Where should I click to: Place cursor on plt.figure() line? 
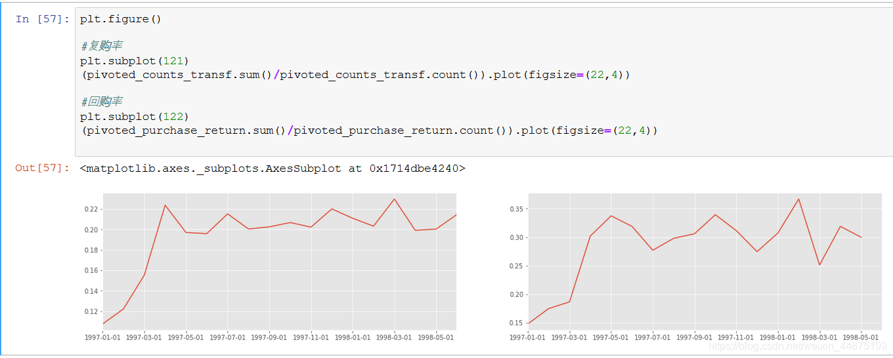(120, 19)
